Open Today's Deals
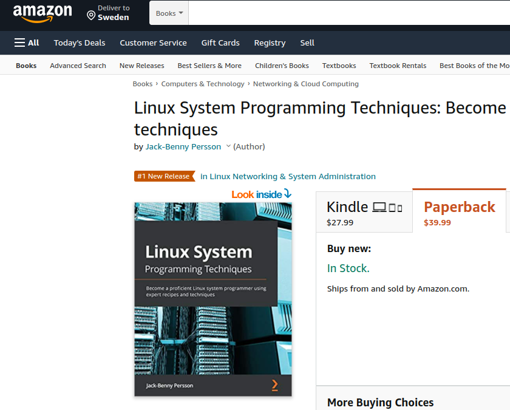Screen dimensions: 510x410 80,43
